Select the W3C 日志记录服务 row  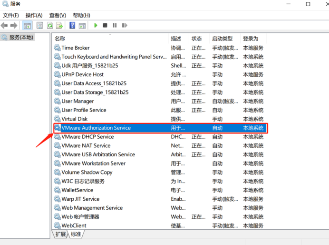tap(160, 181)
